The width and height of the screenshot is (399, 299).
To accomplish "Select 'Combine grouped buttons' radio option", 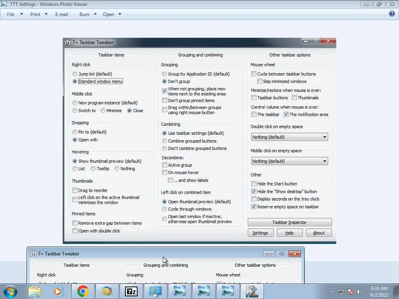I will coord(164,141).
